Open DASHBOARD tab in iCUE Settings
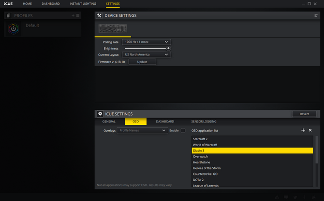Image resolution: width=324 pixels, height=201 pixels. tap(165, 121)
